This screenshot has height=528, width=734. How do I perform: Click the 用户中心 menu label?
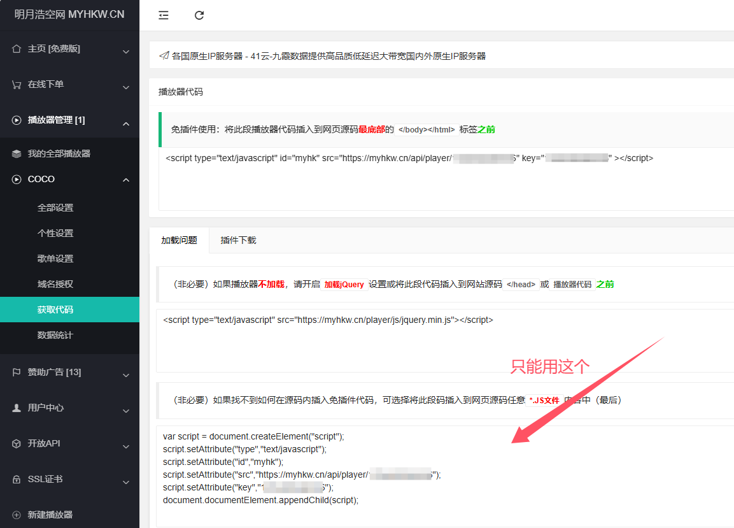[46, 408]
